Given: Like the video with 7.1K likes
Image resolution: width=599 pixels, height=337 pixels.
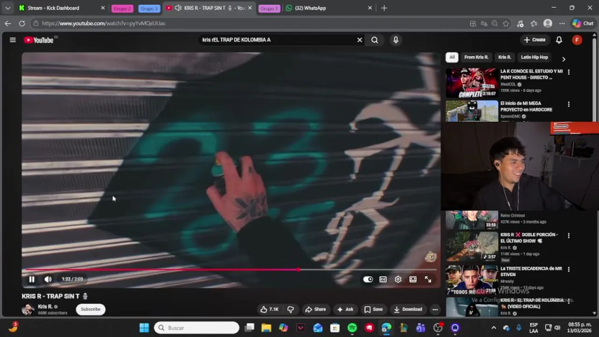Looking at the screenshot, I should (269, 309).
